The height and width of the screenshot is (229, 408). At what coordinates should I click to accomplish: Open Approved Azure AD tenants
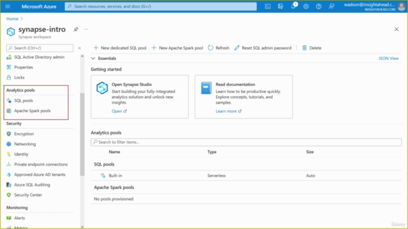40,174
